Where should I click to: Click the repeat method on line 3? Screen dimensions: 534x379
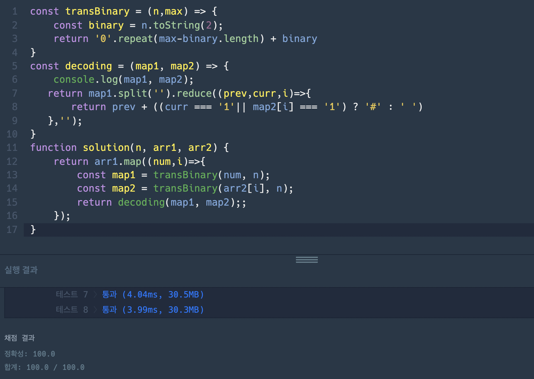coord(135,39)
